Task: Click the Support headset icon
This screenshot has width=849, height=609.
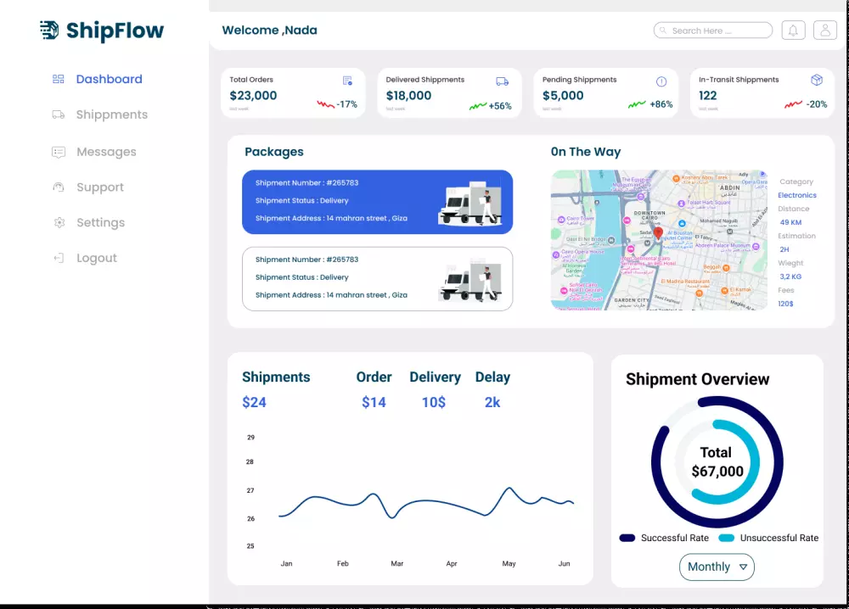Action: click(x=57, y=187)
